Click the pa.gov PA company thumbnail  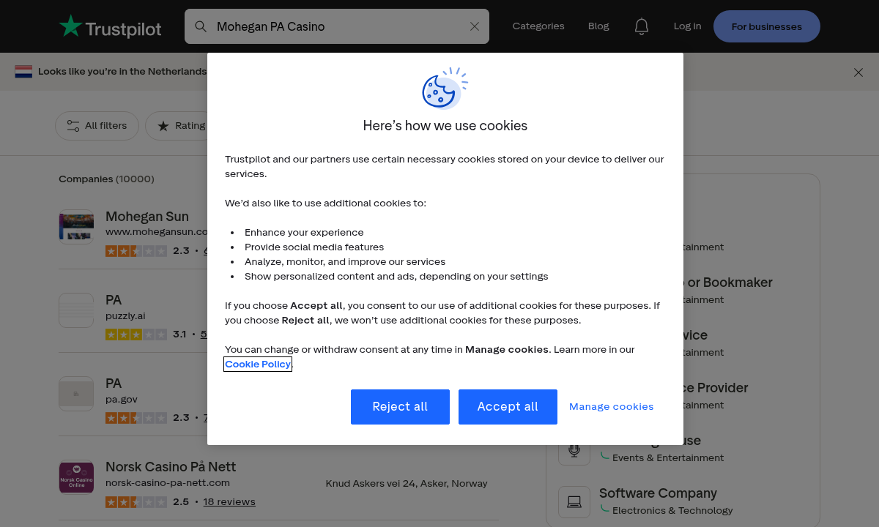76,394
